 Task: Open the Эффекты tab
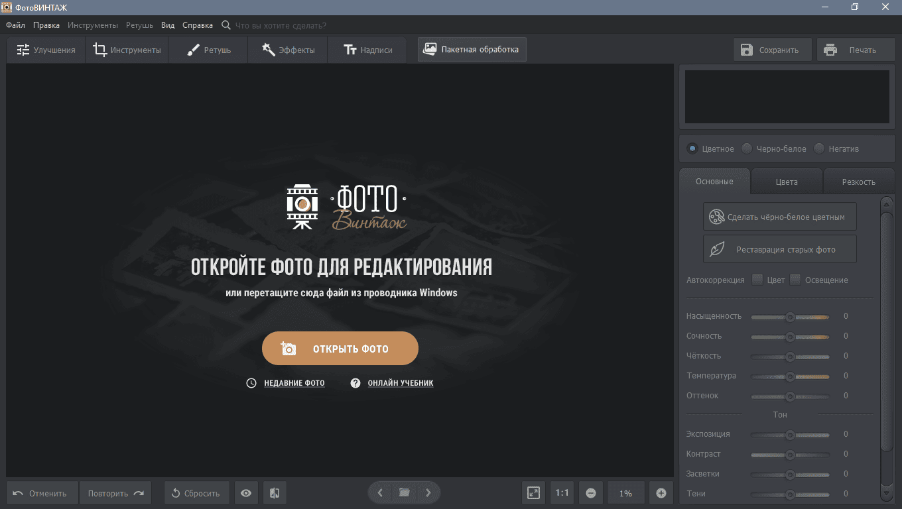coord(288,50)
